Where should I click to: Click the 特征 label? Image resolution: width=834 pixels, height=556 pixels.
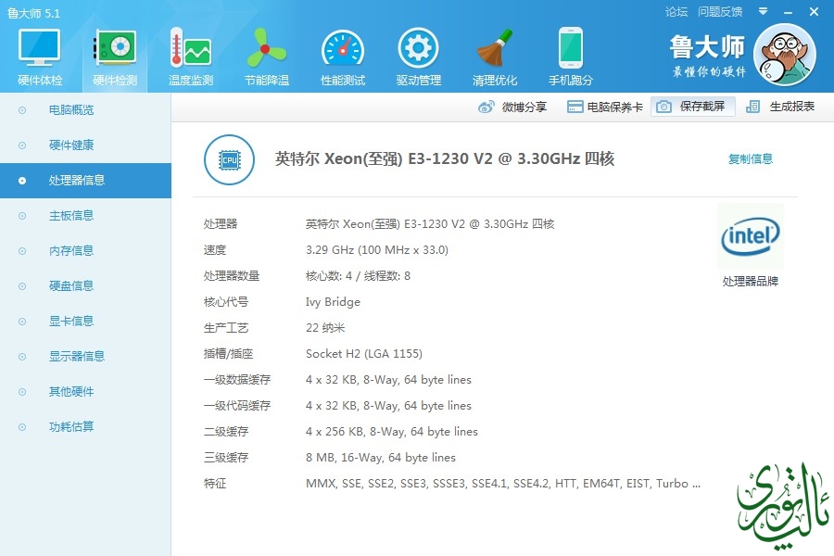point(214,484)
